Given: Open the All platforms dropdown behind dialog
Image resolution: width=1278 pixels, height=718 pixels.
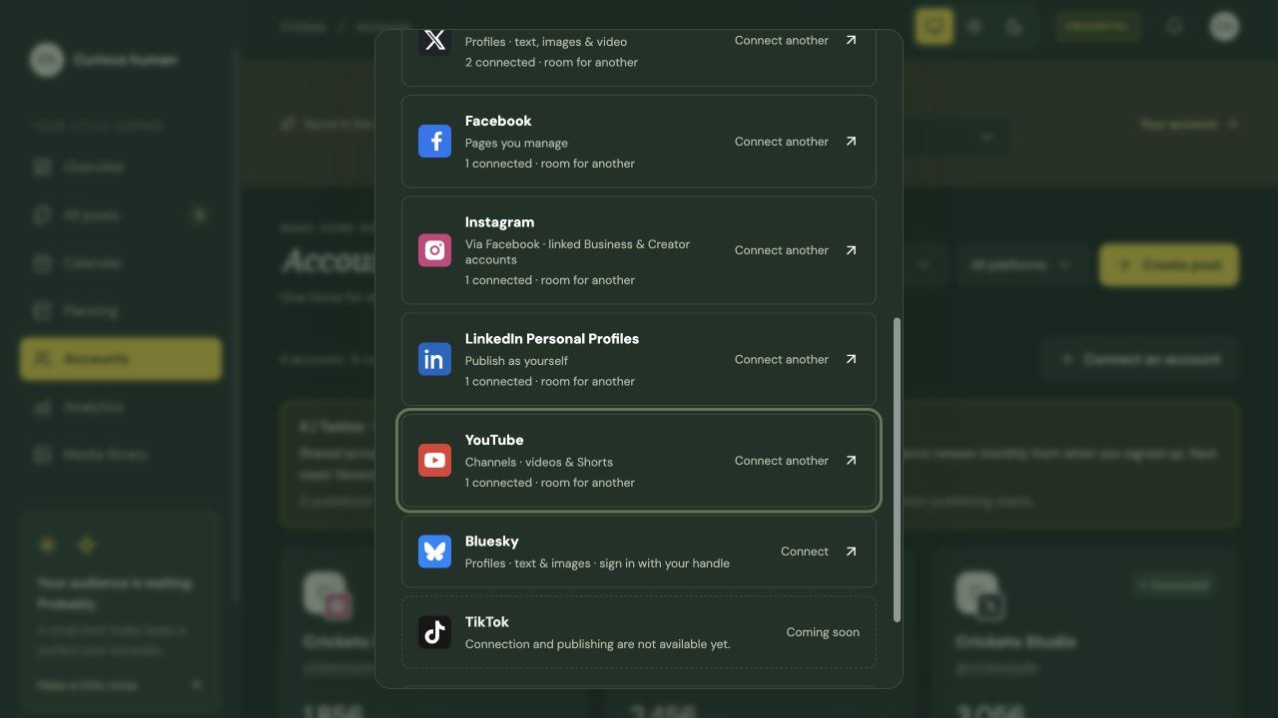Looking at the screenshot, I should click(1020, 265).
